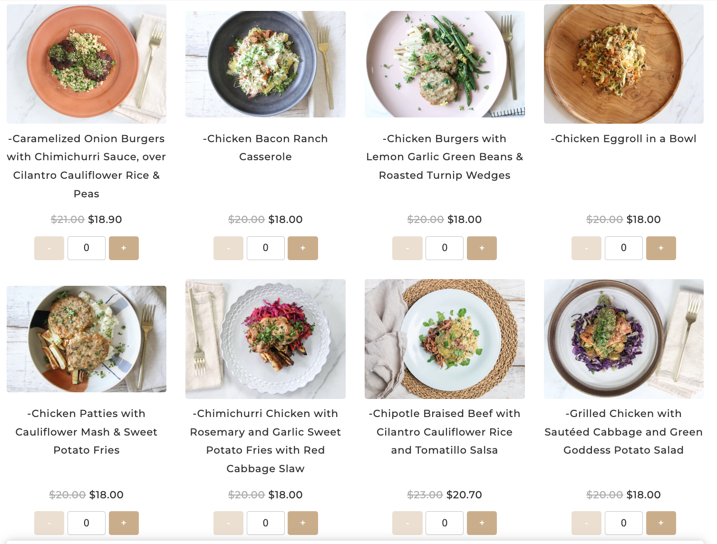The image size is (717, 544).
Task: Focus the Chimichurri Chicken quantity box
Action: click(265, 523)
